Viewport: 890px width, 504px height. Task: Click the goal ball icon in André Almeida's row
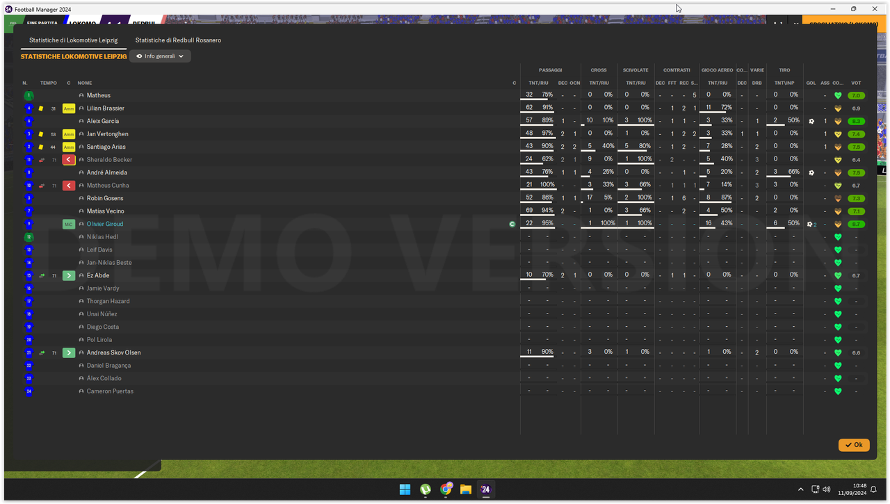[811, 172]
